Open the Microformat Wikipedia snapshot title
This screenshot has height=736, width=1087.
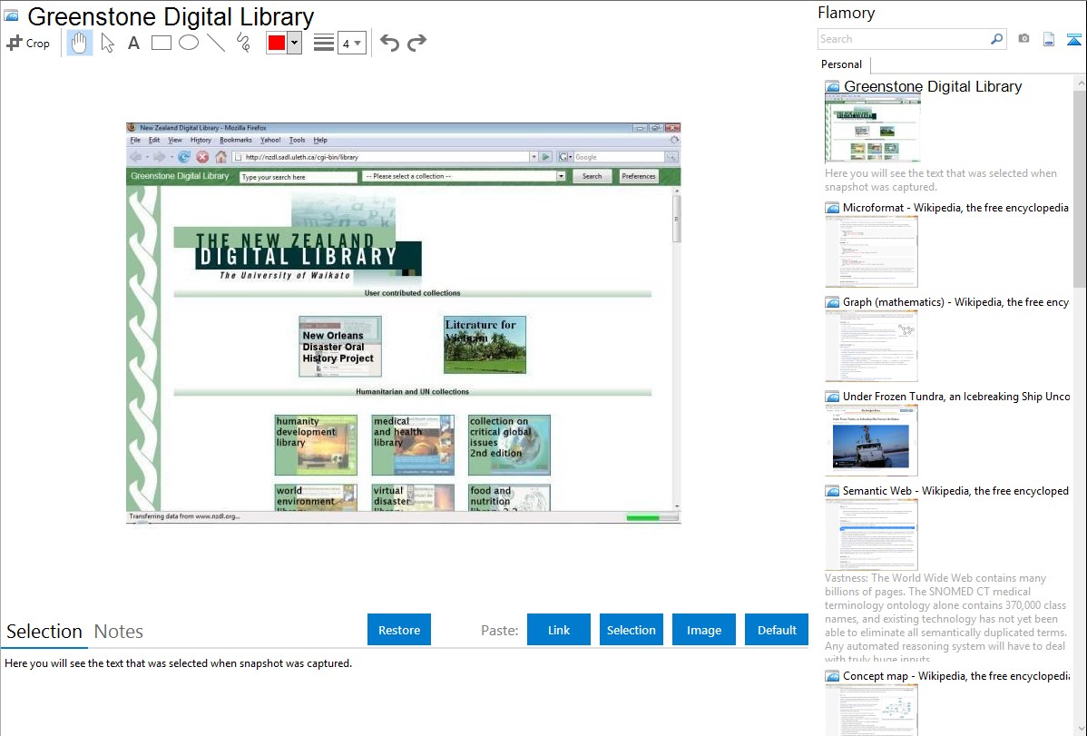pyautogui.click(x=955, y=208)
